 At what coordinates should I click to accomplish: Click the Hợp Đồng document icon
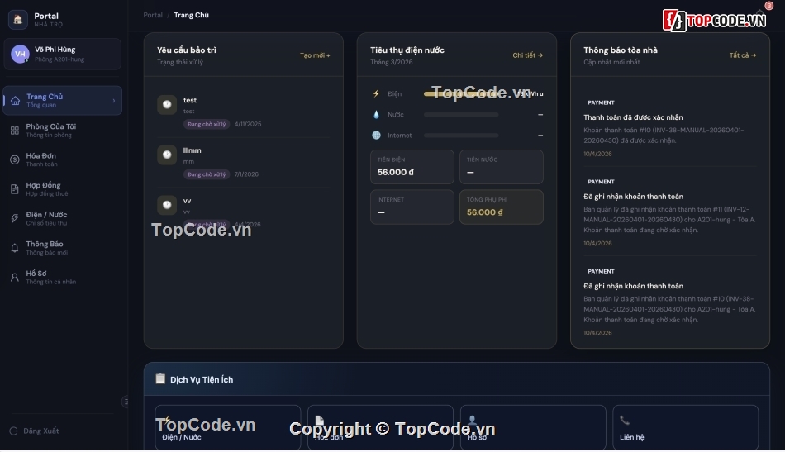(x=15, y=189)
